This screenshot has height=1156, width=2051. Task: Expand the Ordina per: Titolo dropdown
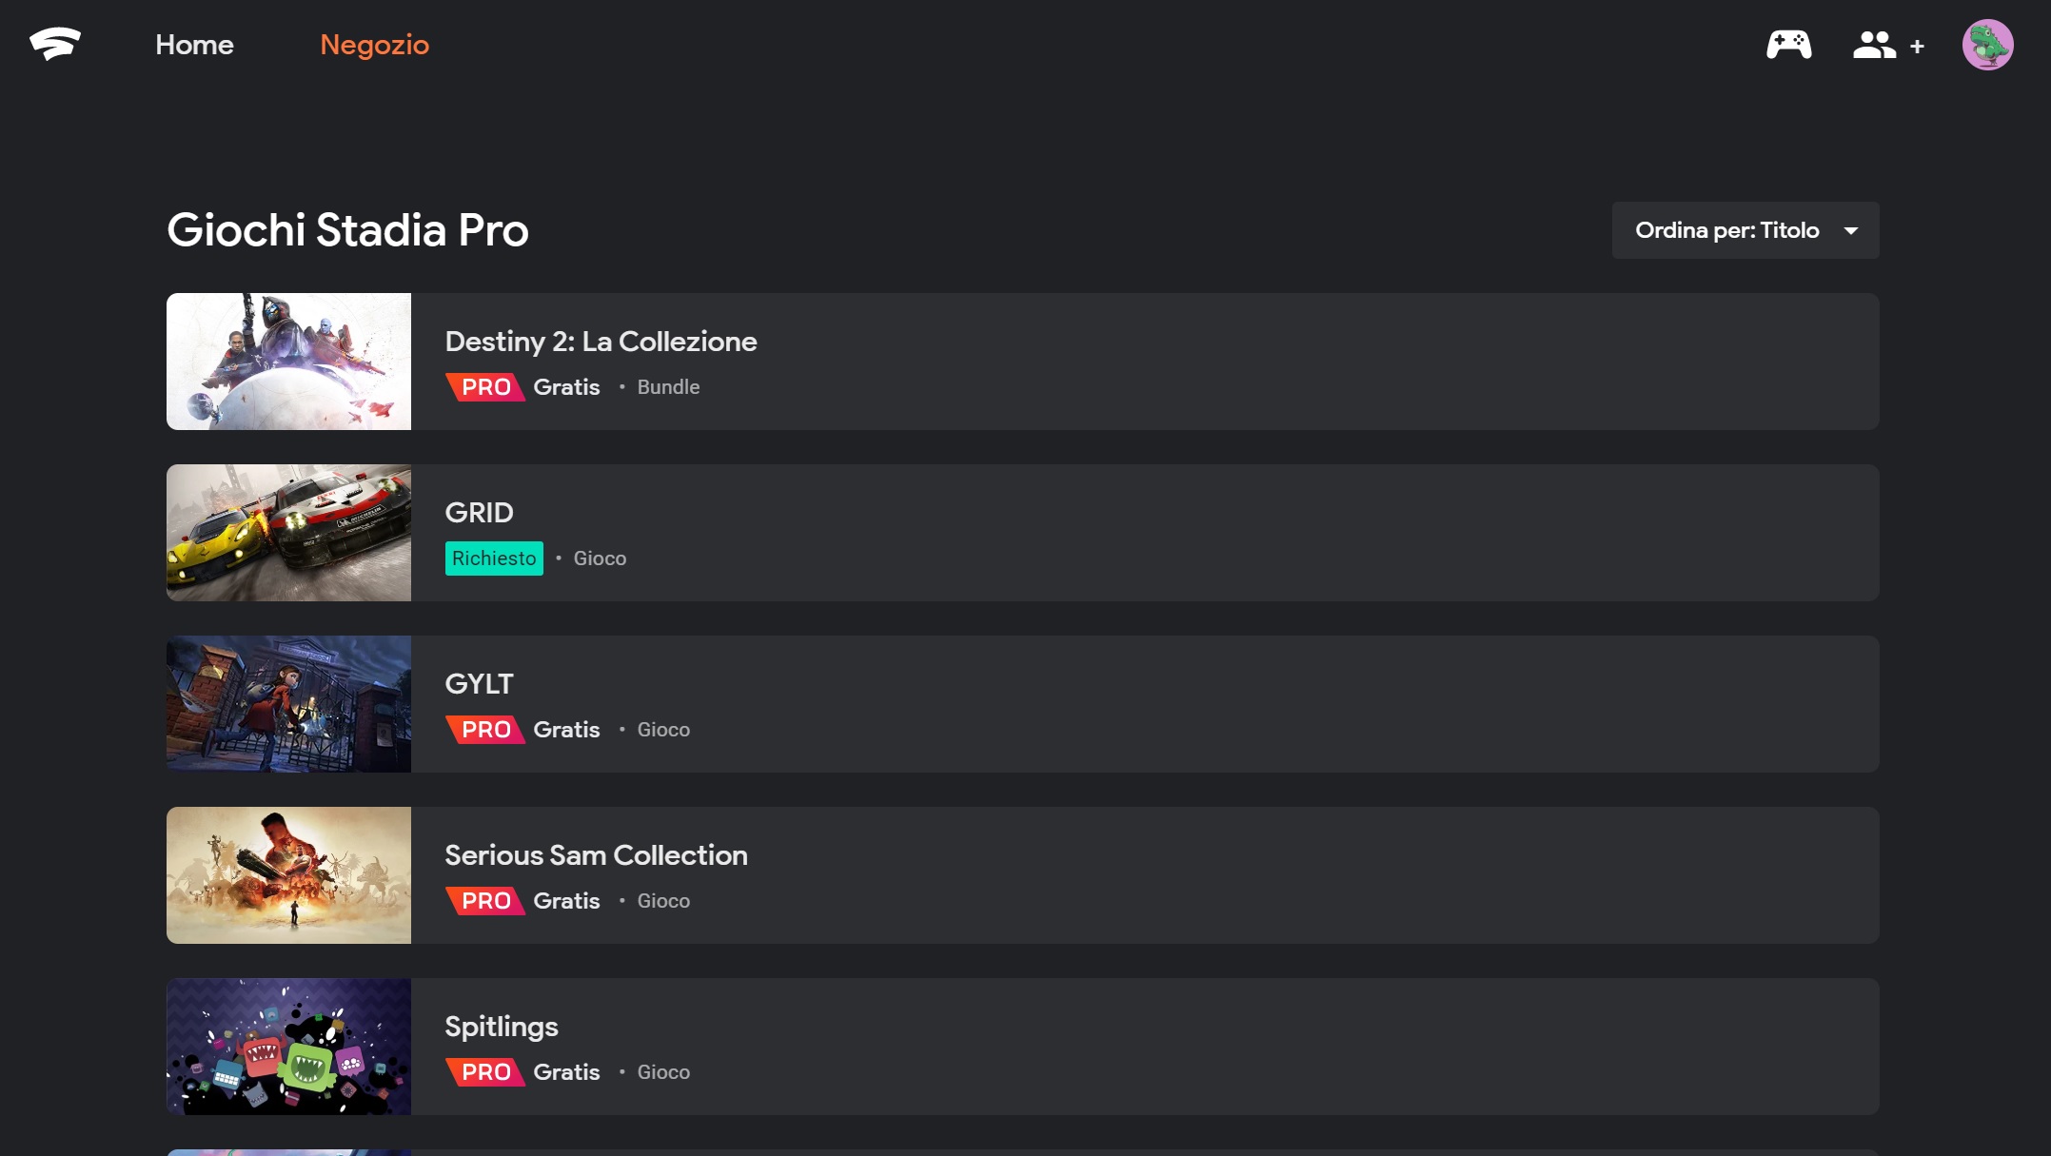(x=1745, y=230)
